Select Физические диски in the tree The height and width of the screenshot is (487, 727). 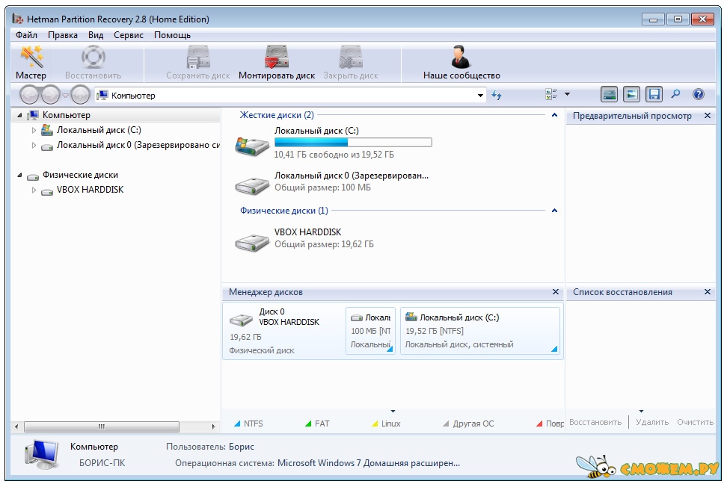pyautogui.click(x=80, y=175)
